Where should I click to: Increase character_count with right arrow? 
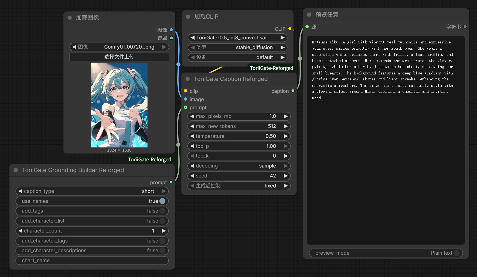tap(164, 231)
